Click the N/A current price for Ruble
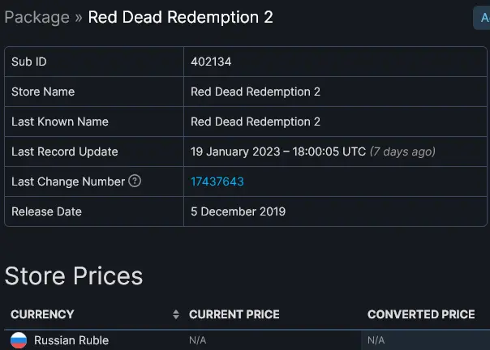The height and width of the screenshot is (350, 490). [x=197, y=340]
